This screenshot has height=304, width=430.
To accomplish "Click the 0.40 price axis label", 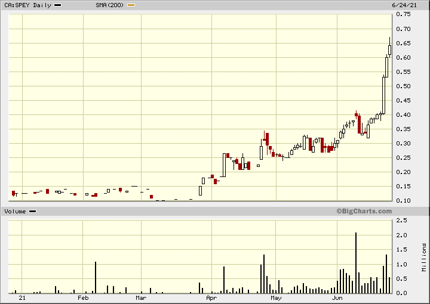I will [403, 114].
